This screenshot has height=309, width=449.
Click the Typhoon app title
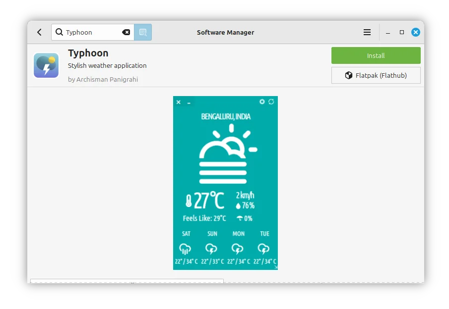(88, 53)
